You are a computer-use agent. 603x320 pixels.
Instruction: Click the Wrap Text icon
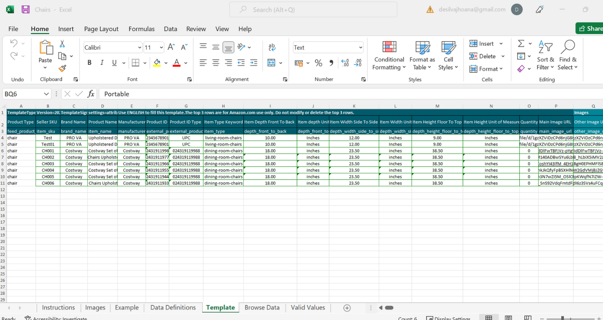(272, 47)
